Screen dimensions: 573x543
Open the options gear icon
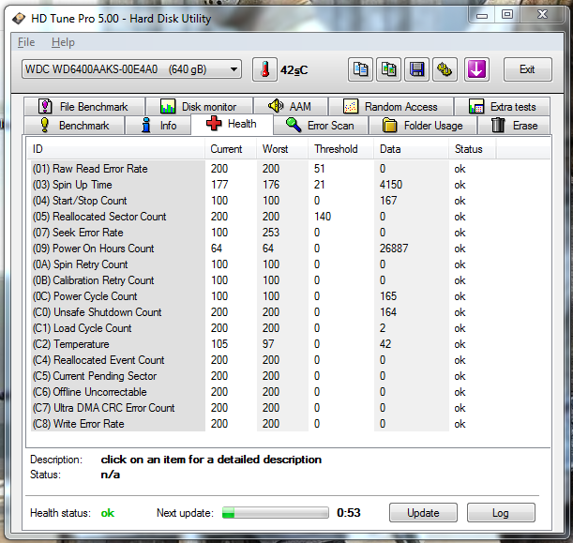[x=445, y=69]
